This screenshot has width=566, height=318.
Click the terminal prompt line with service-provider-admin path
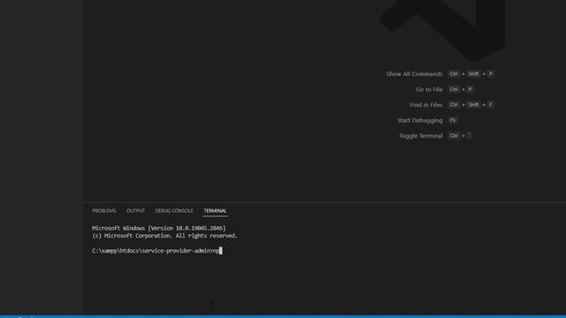click(157, 251)
